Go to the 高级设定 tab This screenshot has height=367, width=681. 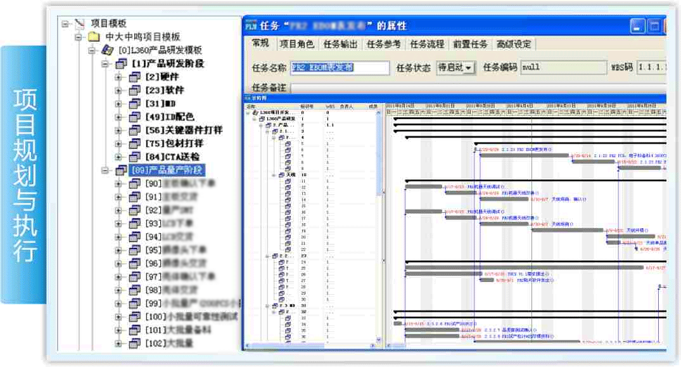tap(514, 44)
